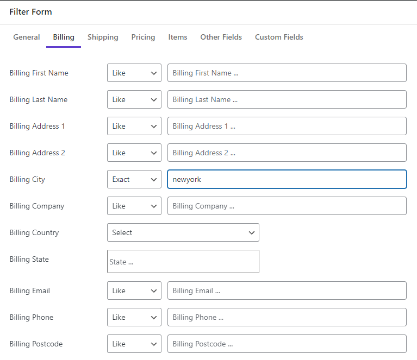This screenshot has height=360, width=417.
Task: Click into Billing Address 2 text field
Action: pyautogui.click(x=287, y=153)
